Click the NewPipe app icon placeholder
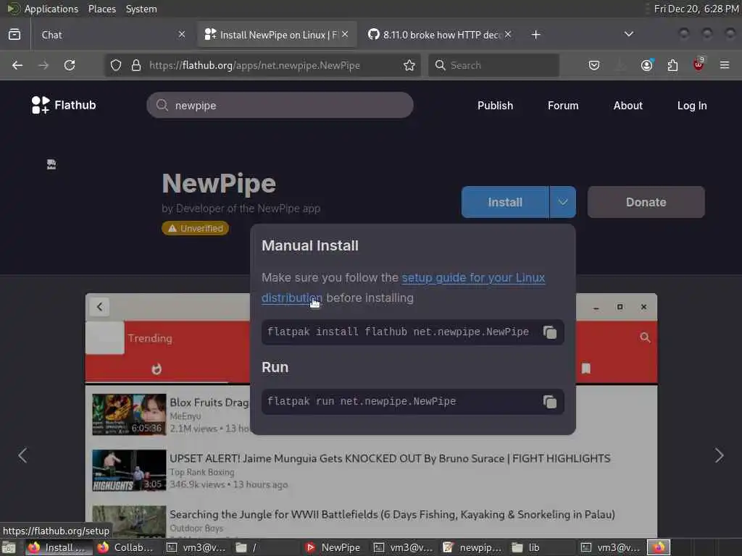This screenshot has height=556, width=742. coord(51,164)
